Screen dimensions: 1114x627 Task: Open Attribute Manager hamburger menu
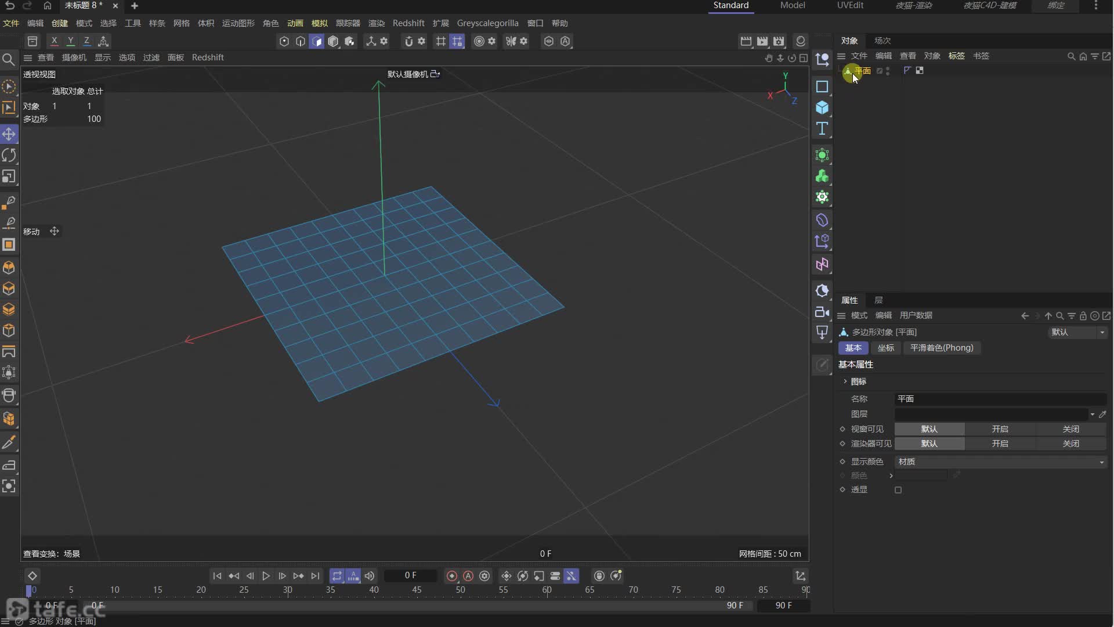pos(841,316)
